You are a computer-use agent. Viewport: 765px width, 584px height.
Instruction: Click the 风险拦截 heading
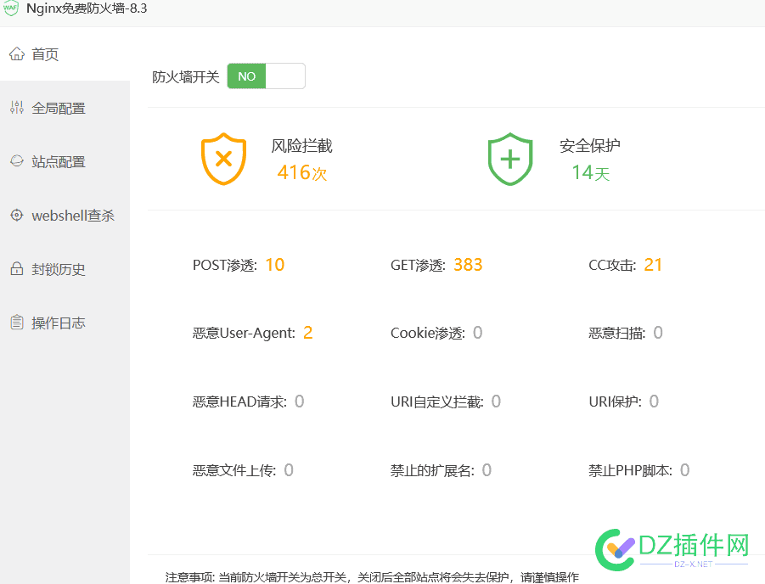301,146
